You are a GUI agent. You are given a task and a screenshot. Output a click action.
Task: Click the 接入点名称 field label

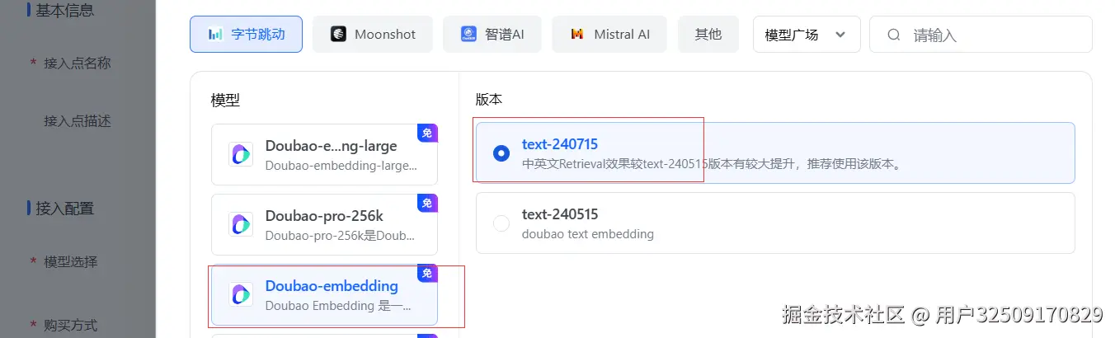click(x=77, y=63)
